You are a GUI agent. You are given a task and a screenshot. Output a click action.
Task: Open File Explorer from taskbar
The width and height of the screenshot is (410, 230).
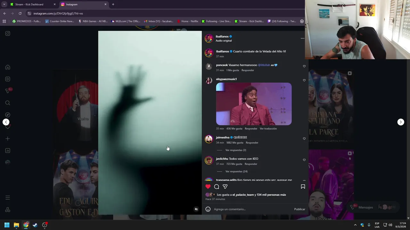point(16,225)
